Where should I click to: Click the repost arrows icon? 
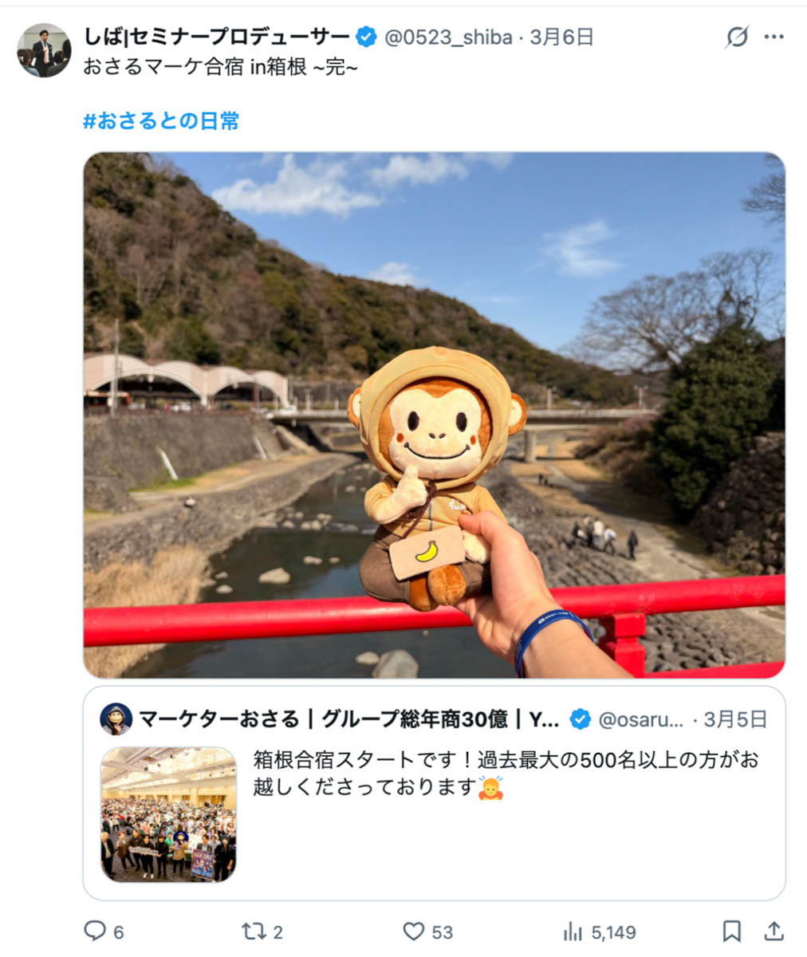pos(252,931)
